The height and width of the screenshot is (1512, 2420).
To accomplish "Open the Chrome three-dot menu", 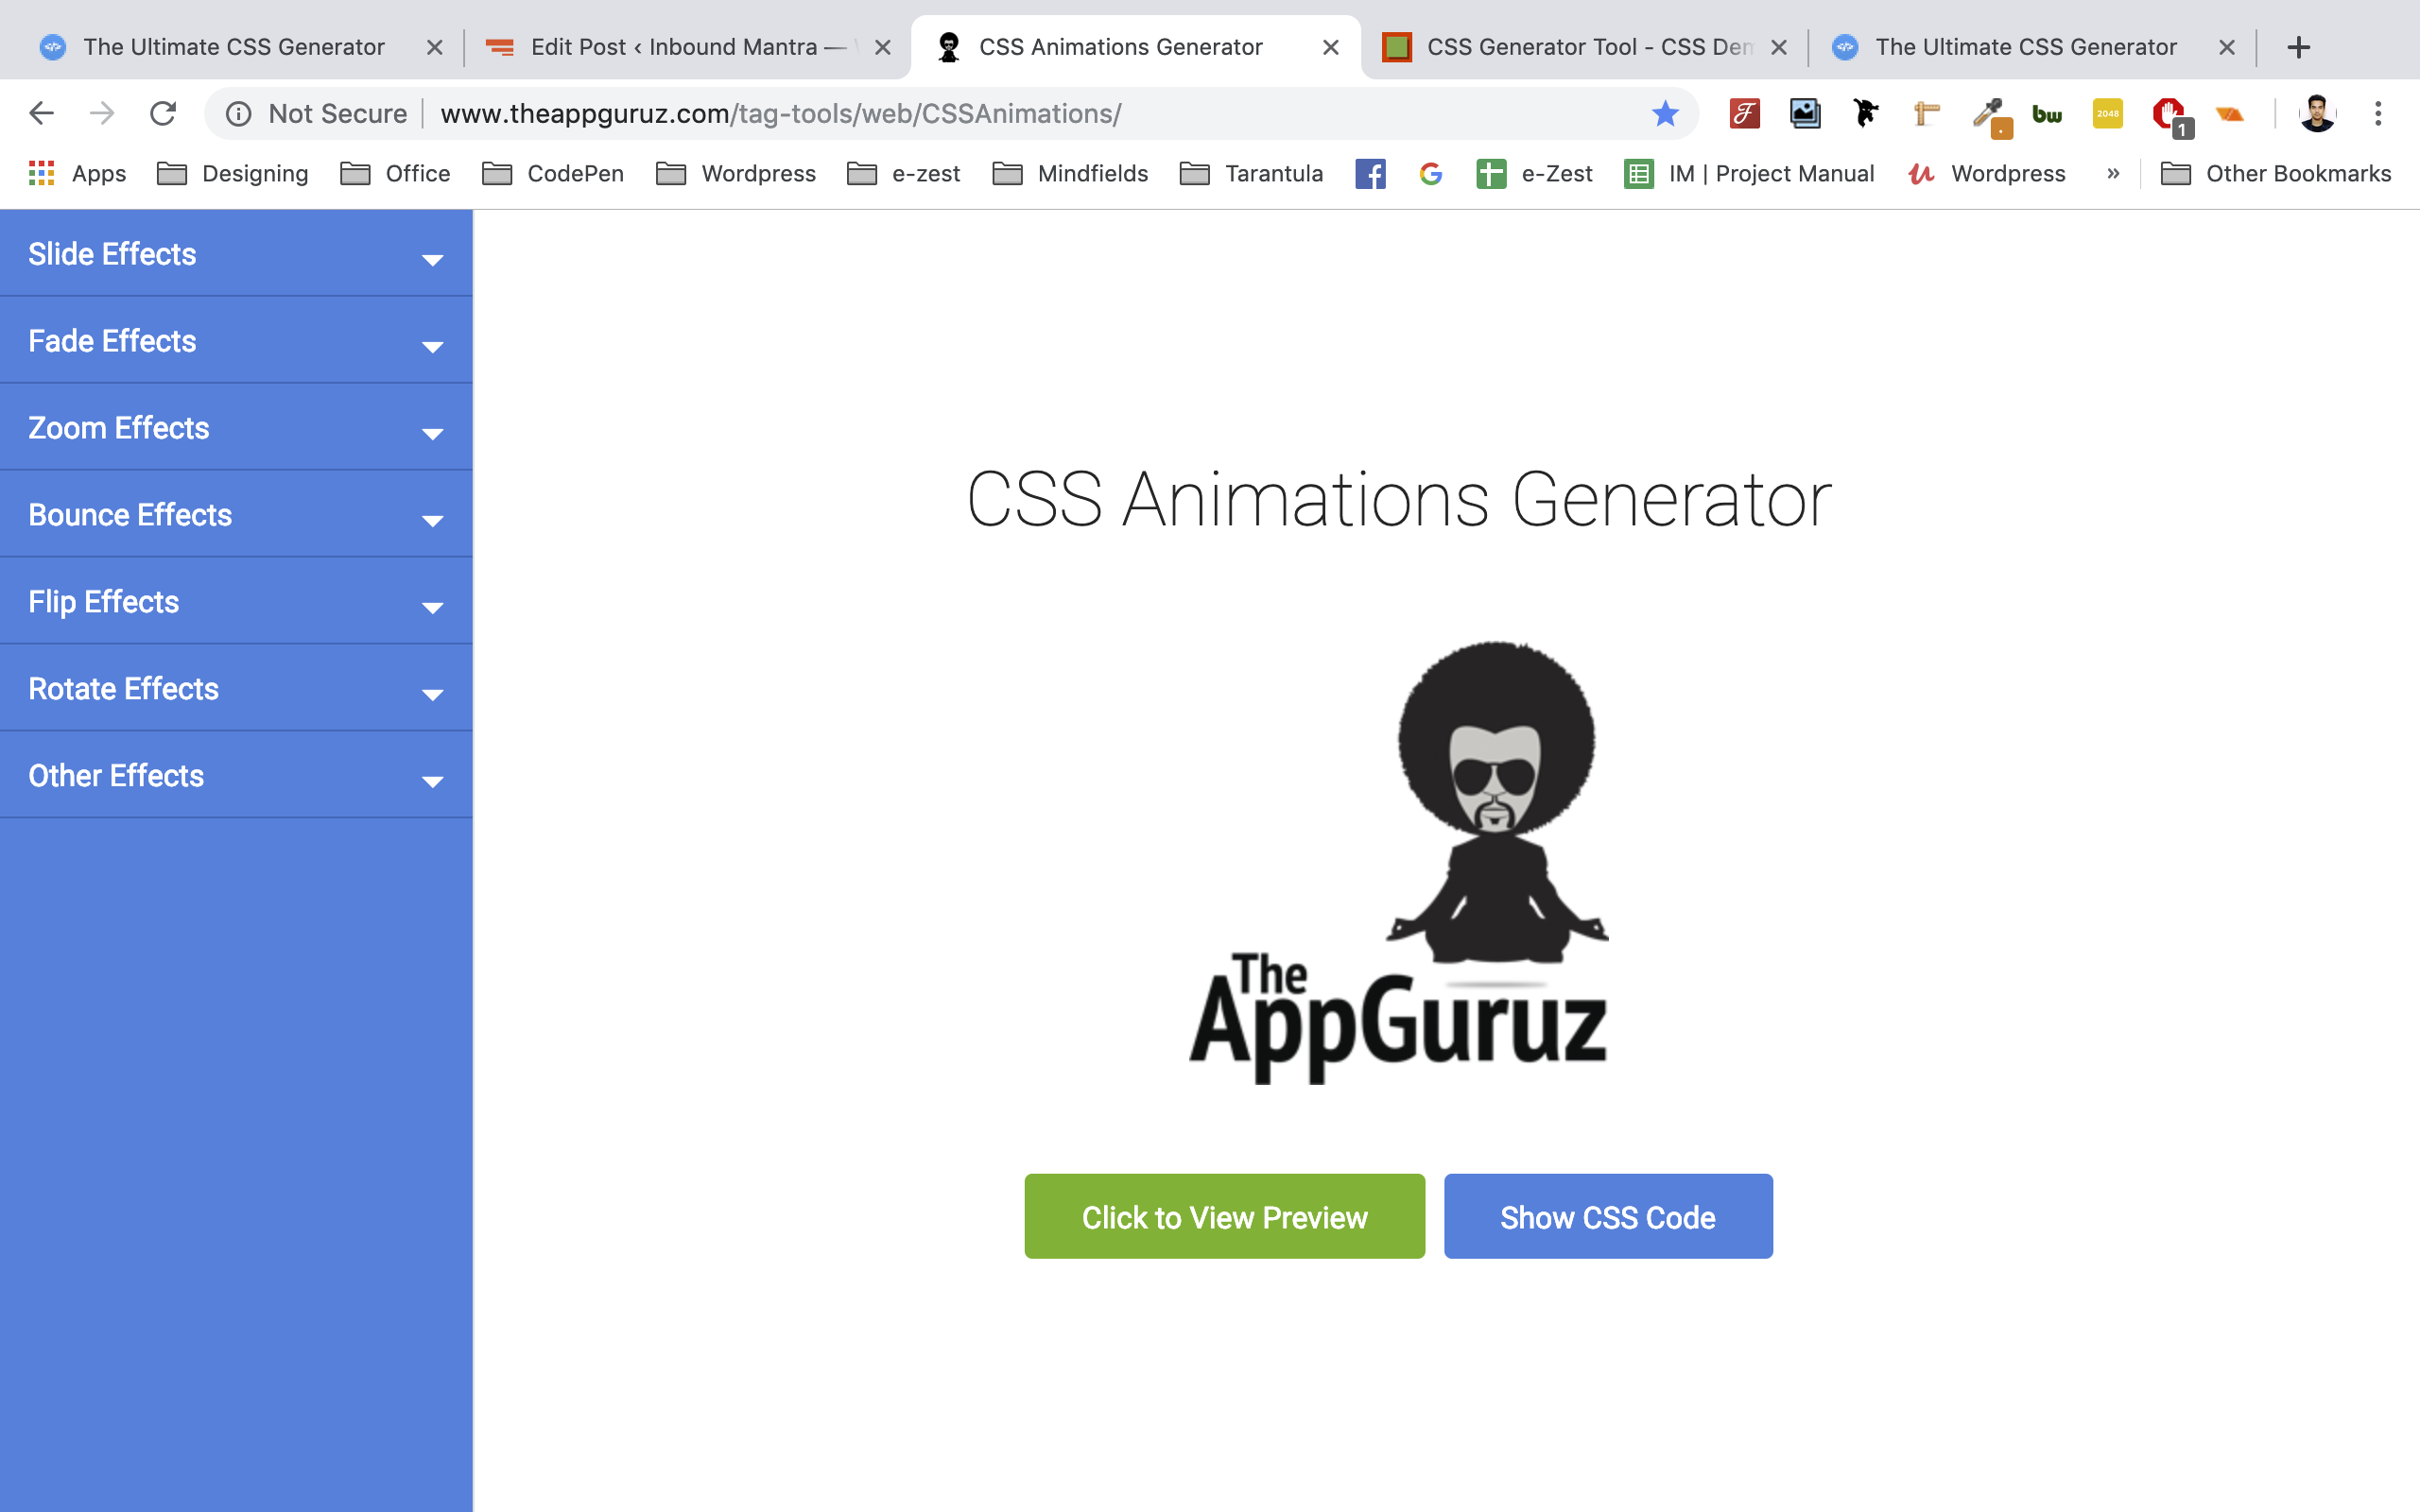I will point(2378,114).
